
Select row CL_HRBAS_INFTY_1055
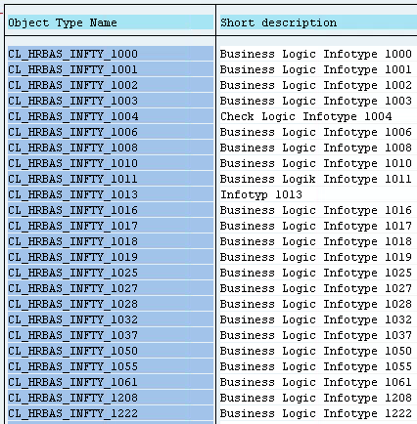click(x=111, y=366)
